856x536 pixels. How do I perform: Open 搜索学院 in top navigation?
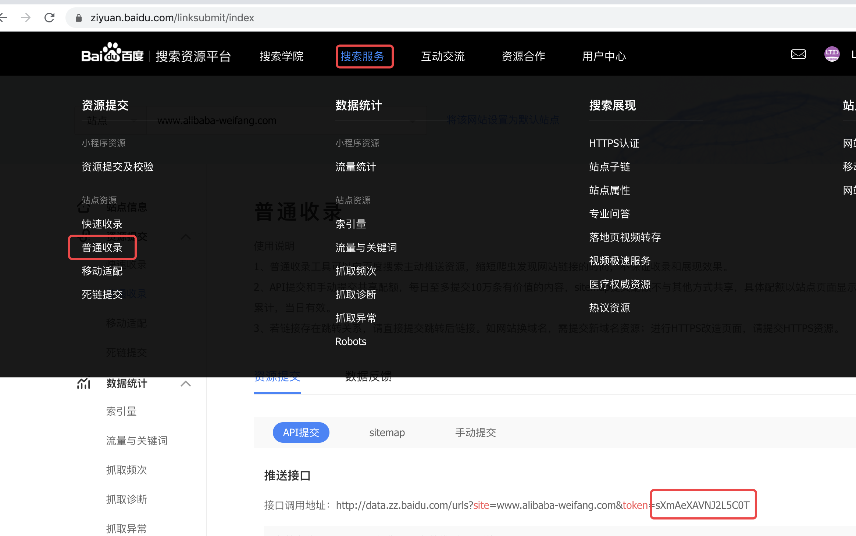(x=282, y=57)
